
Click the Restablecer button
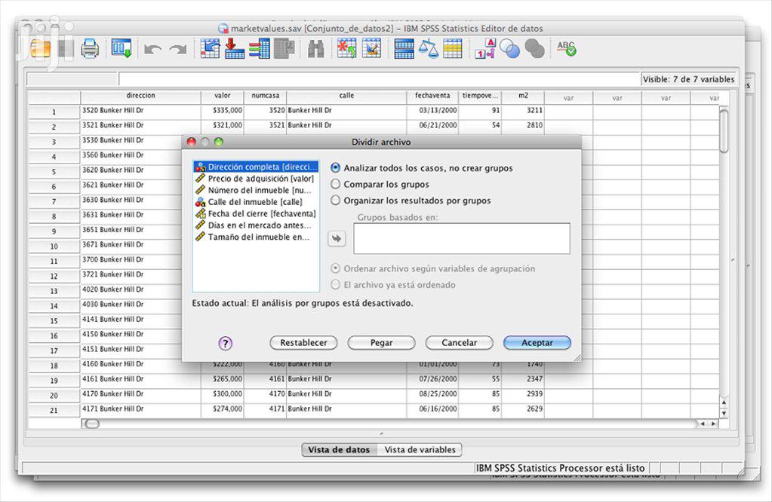point(303,343)
